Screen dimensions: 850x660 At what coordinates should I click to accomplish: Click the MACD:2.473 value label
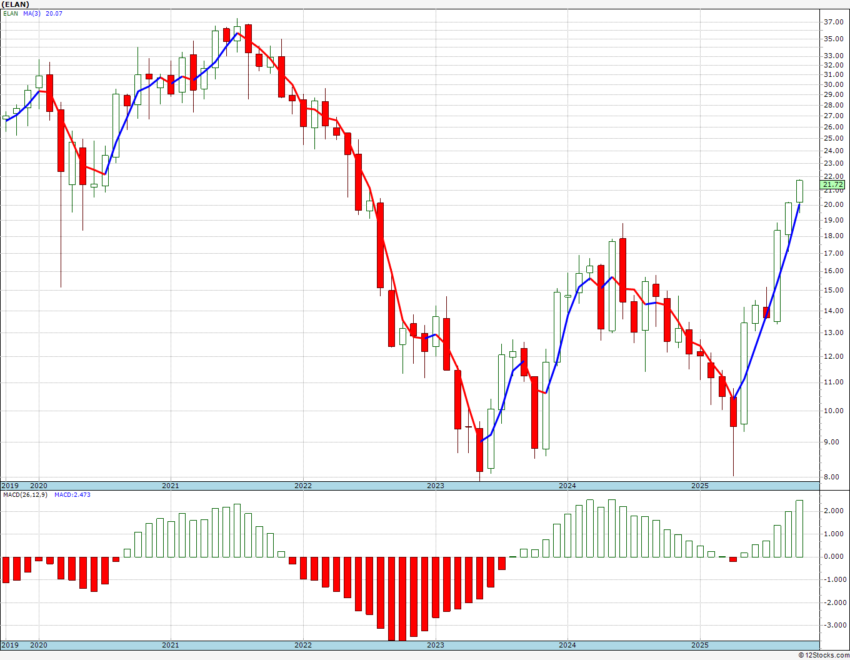click(x=72, y=494)
